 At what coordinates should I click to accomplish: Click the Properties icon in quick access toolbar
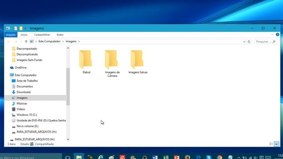16,28
